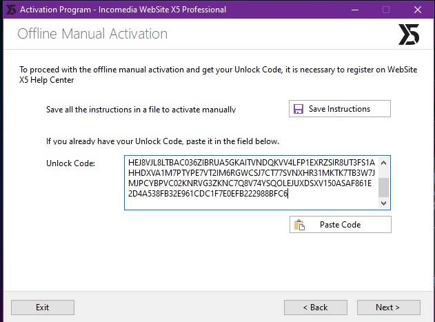Go Back to the previous step

point(316,308)
